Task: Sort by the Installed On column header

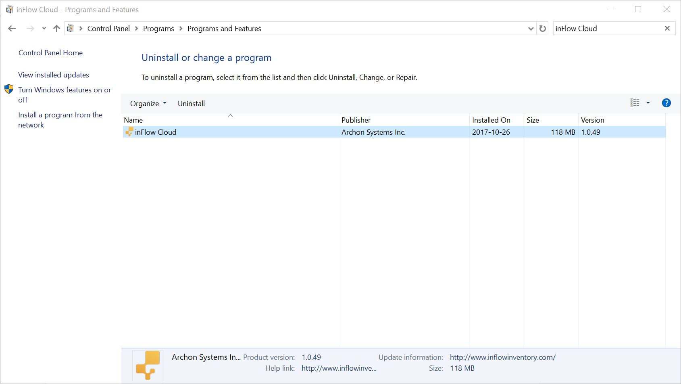Action: point(496,120)
